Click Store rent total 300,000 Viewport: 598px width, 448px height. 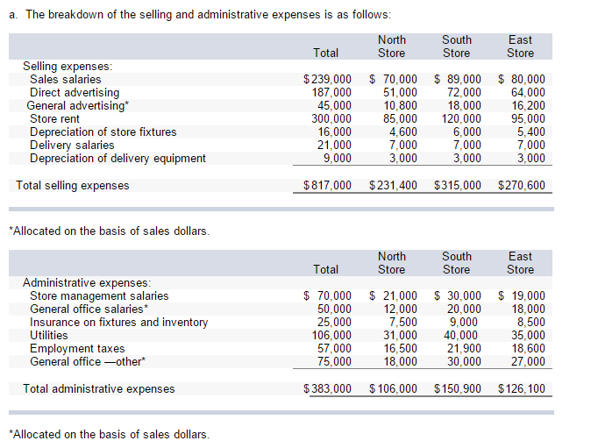(x=331, y=119)
